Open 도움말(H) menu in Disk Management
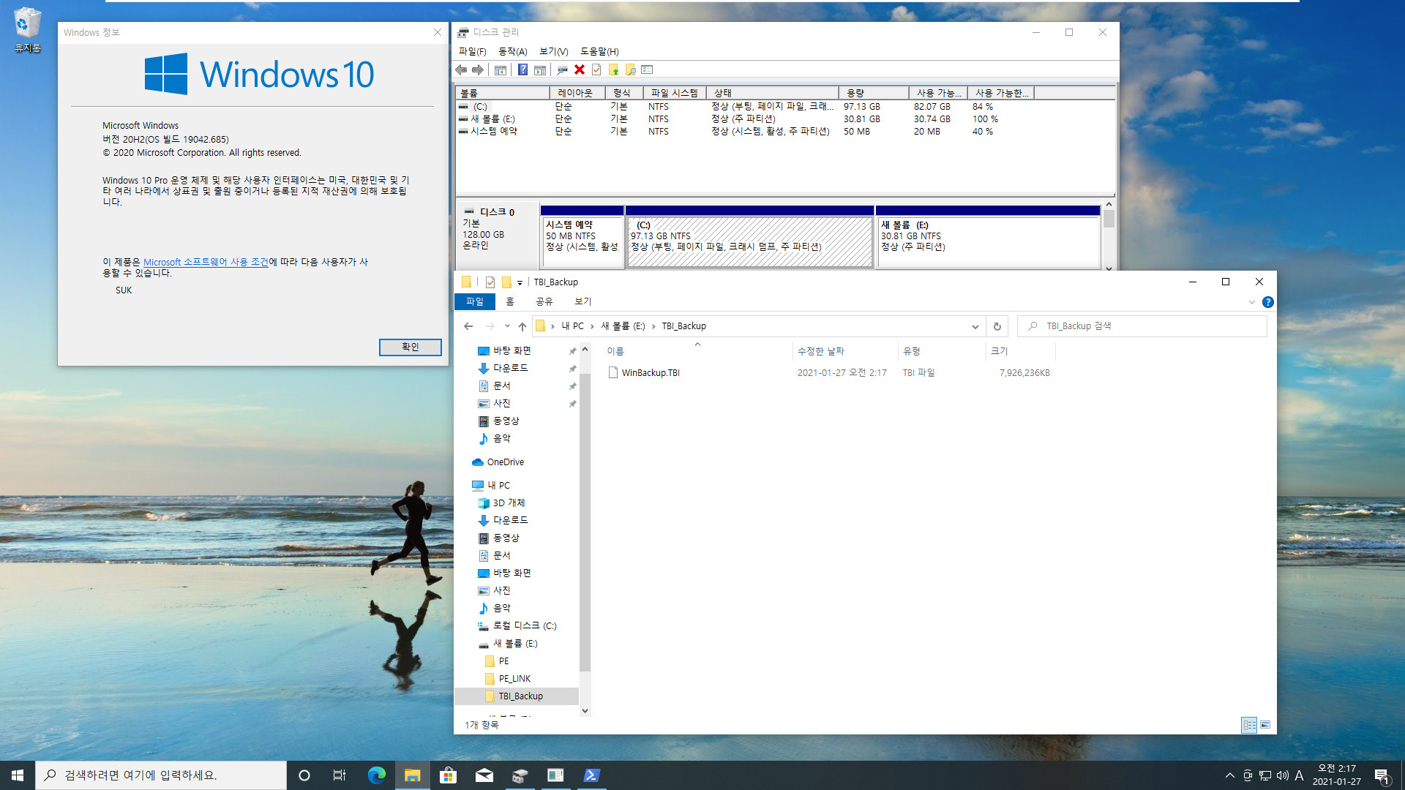The width and height of the screenshot is (1405, 790). coord(599,51)
